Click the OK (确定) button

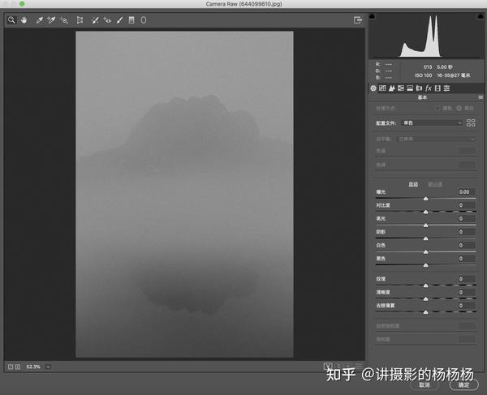tap(463, 385)
